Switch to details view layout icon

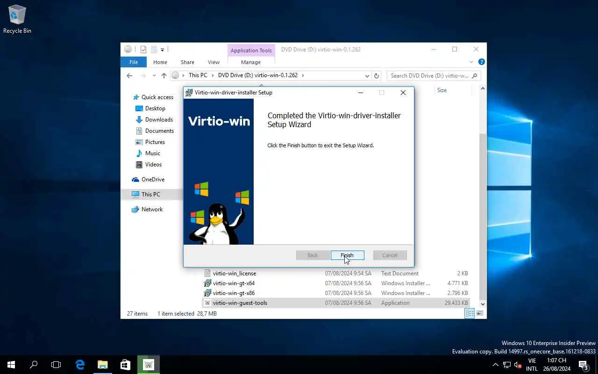(470, 314)
